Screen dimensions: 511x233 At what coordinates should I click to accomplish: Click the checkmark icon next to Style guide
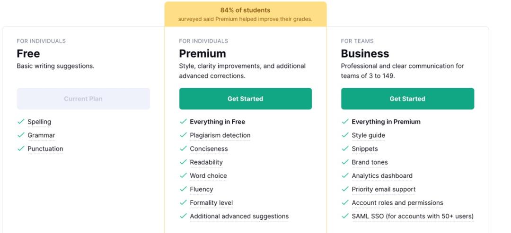(x=345, y=135)
